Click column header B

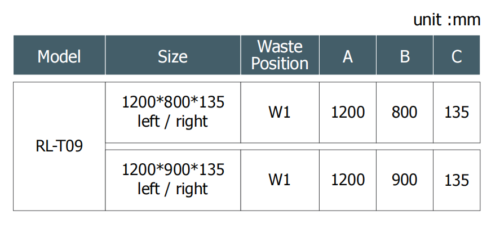click(x=405, y=56)
